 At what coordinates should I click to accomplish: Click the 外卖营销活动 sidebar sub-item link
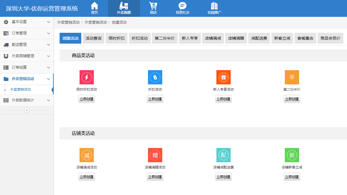point(21,90)
